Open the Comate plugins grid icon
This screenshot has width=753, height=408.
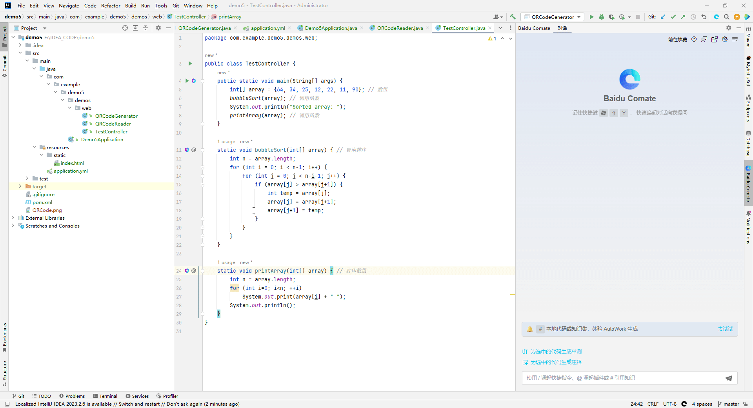click(715, 39)
